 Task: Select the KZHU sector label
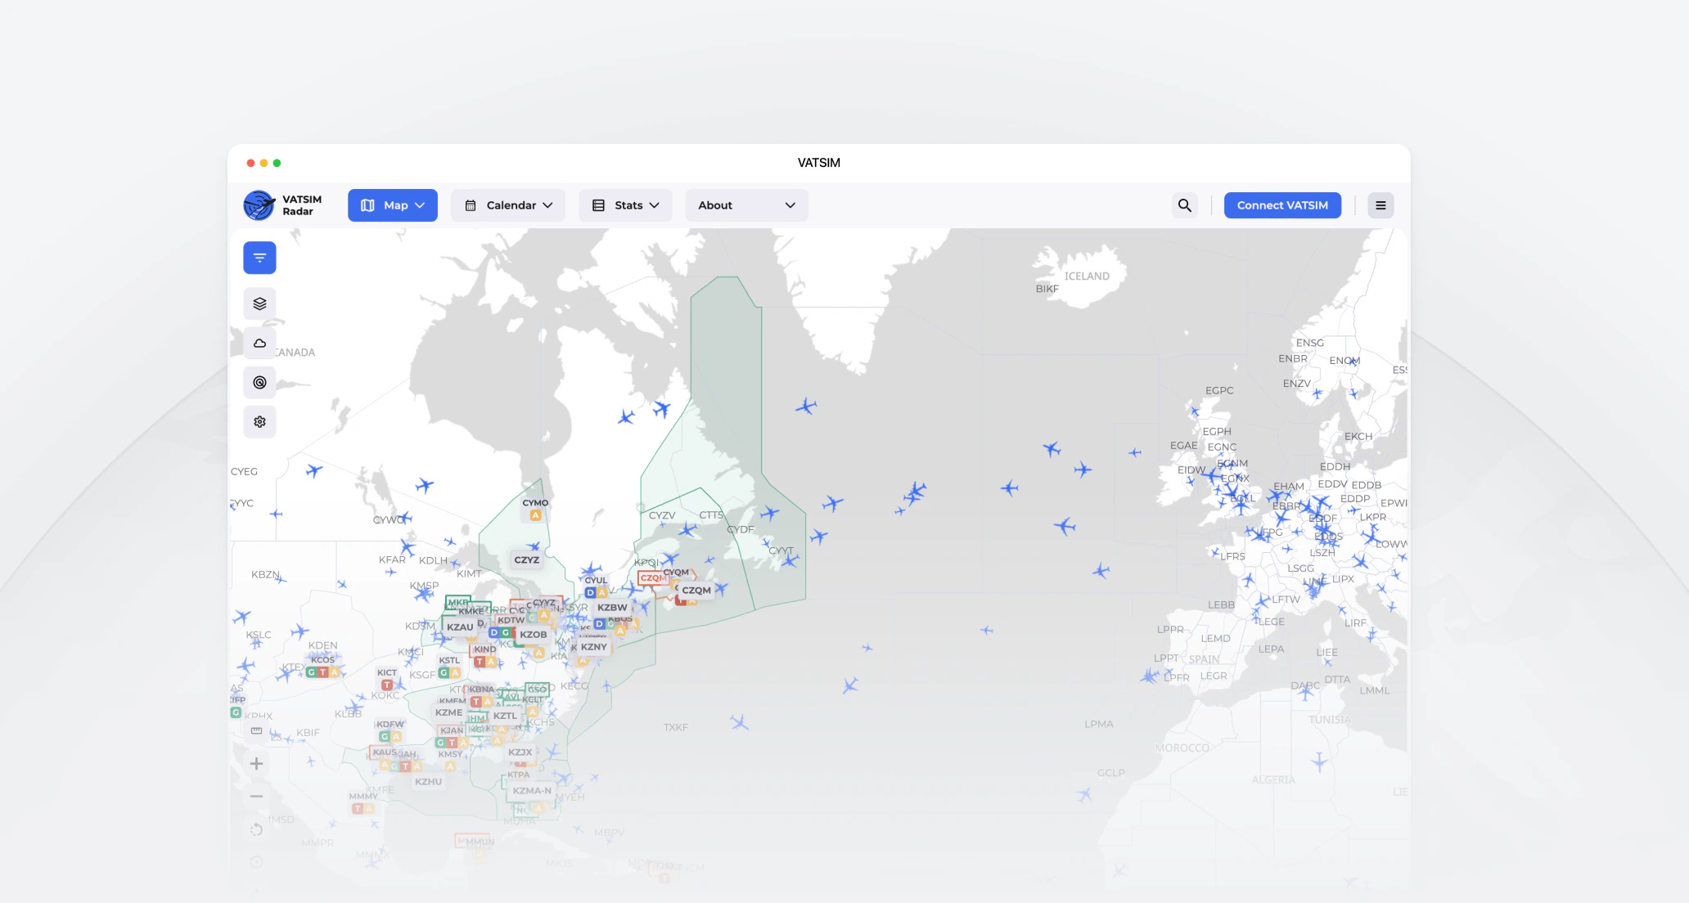click(x=428, y=782)
